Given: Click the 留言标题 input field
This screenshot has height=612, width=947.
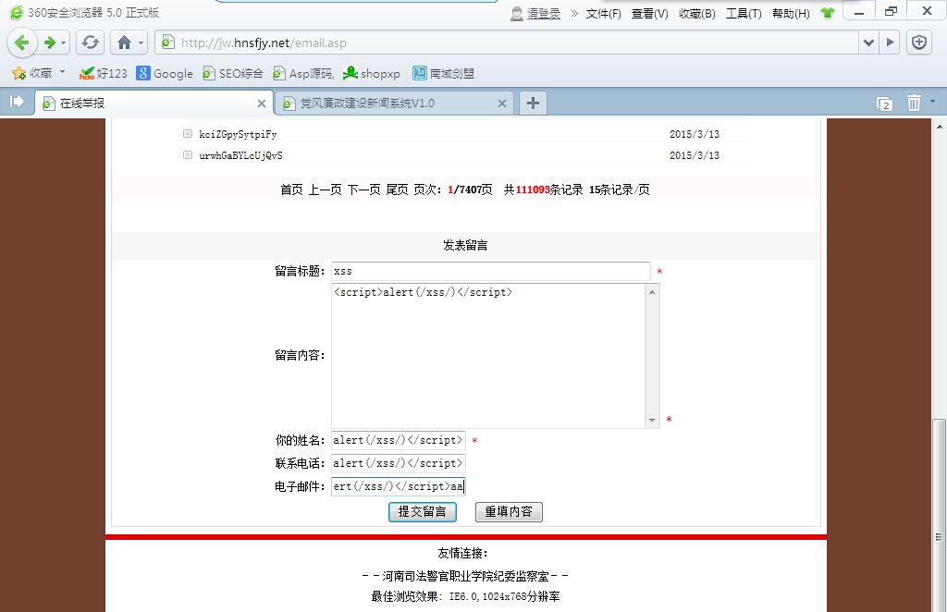Looking at the screenshot, I should (491, 271).
